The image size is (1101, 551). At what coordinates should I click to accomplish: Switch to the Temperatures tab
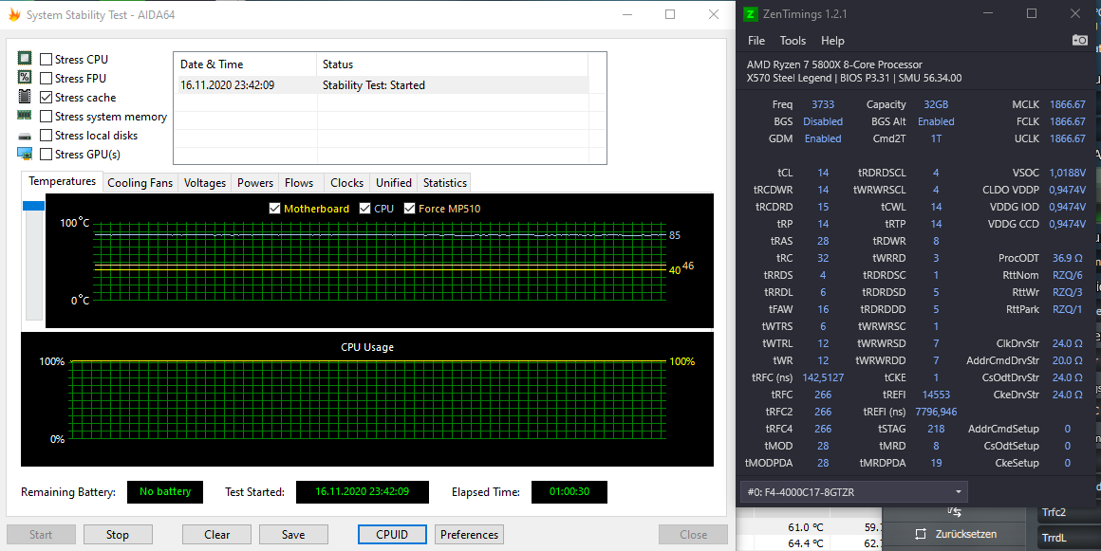pyautogui.click(x=62, y=181)
